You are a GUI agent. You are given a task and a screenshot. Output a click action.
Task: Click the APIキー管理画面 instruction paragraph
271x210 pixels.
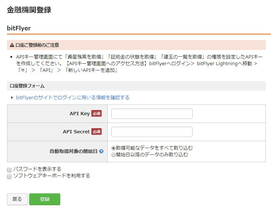139,64
